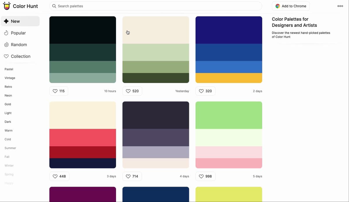The image size is (349, 202).
Task: Click the '4 days' timestamp
Action: (184, 176)
